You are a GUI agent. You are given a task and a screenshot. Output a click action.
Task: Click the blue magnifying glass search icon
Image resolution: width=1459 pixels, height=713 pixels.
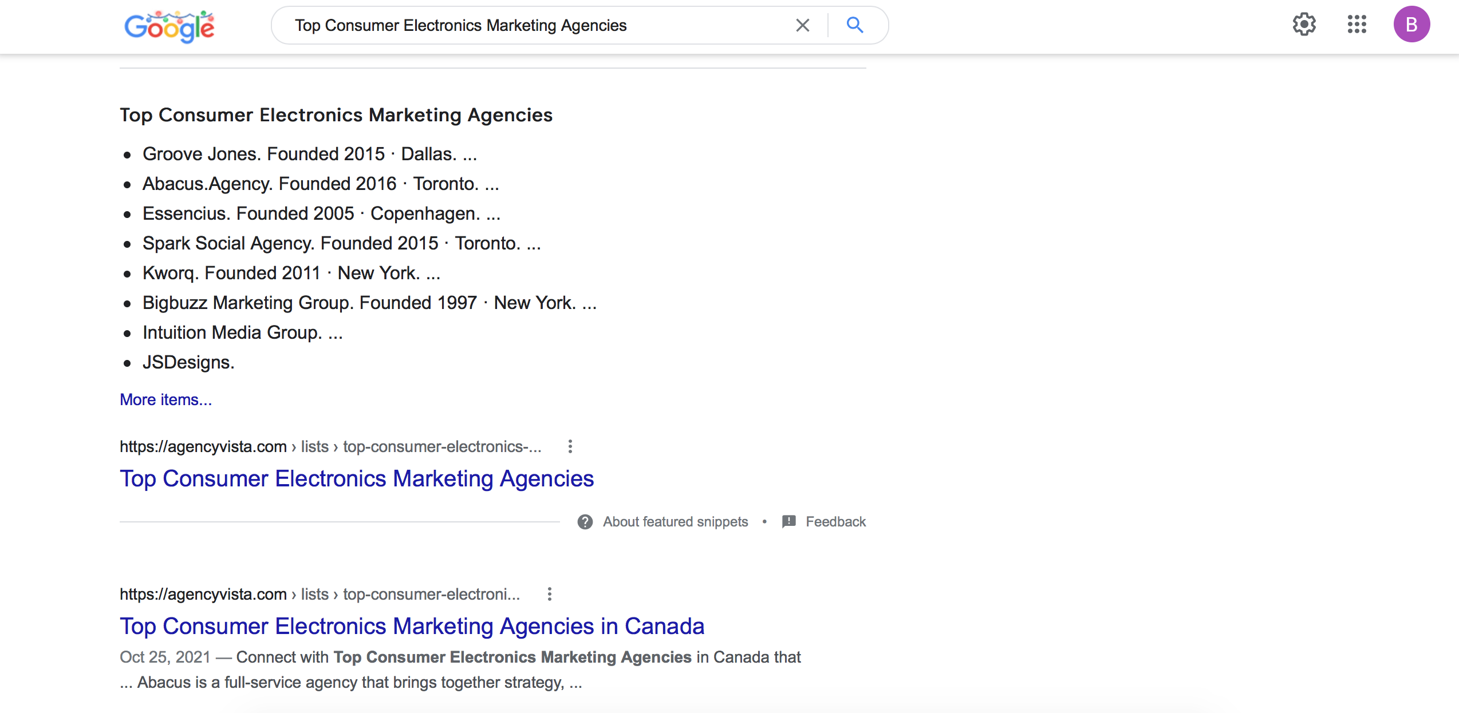[x=855, y=25]
